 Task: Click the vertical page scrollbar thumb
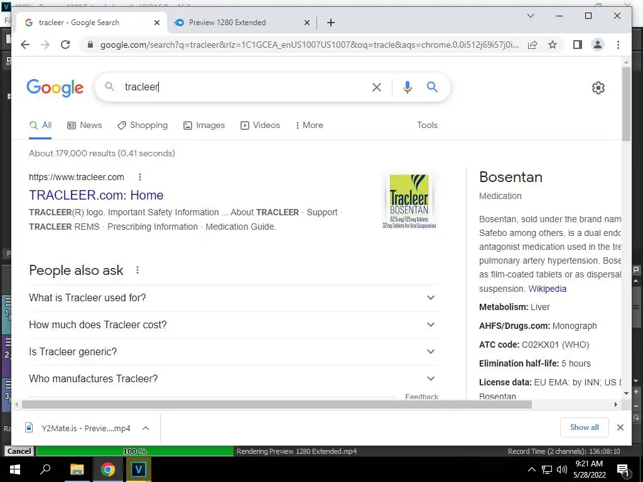click(x=626, y=104)
